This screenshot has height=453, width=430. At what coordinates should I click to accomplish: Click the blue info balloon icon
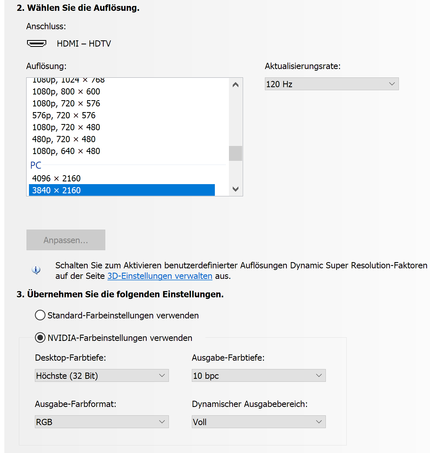(x=36, y=270)
